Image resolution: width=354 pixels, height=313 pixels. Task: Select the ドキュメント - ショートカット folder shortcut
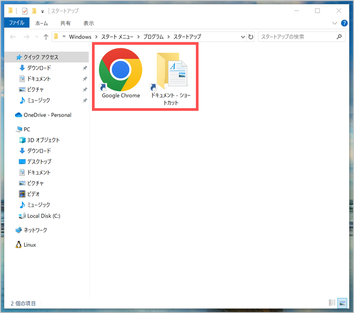pyautogui.click(x=171, y=78)
